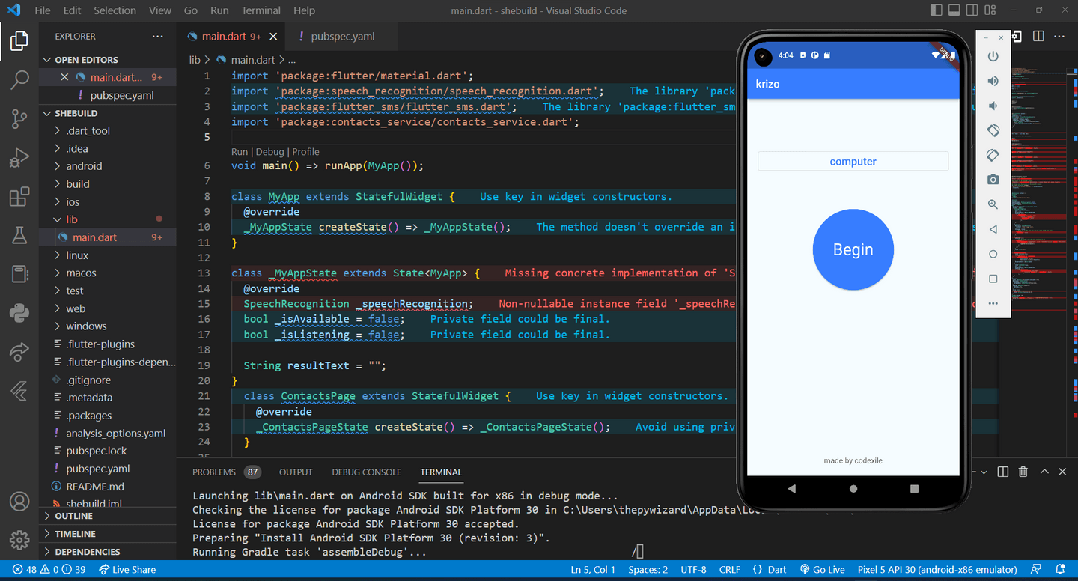The image size is (1078, 581).
Task: Raise volume with emulator volume up icon
Action: pyautogui.click(x=993, y=81)
